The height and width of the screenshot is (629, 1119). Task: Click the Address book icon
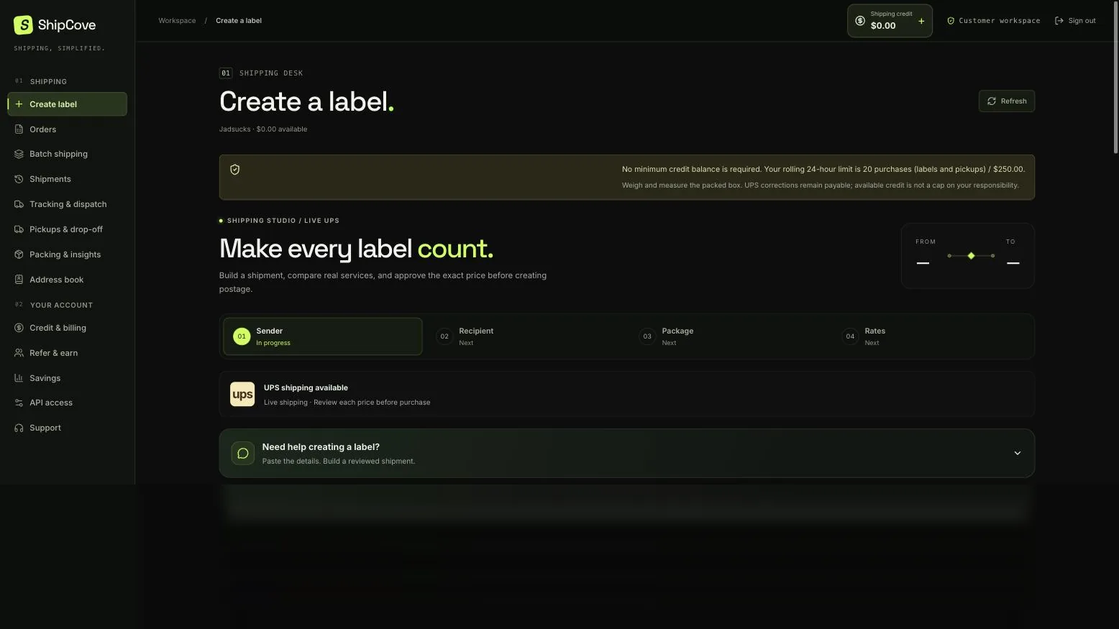pyautogui.click(x=19, y=280)
